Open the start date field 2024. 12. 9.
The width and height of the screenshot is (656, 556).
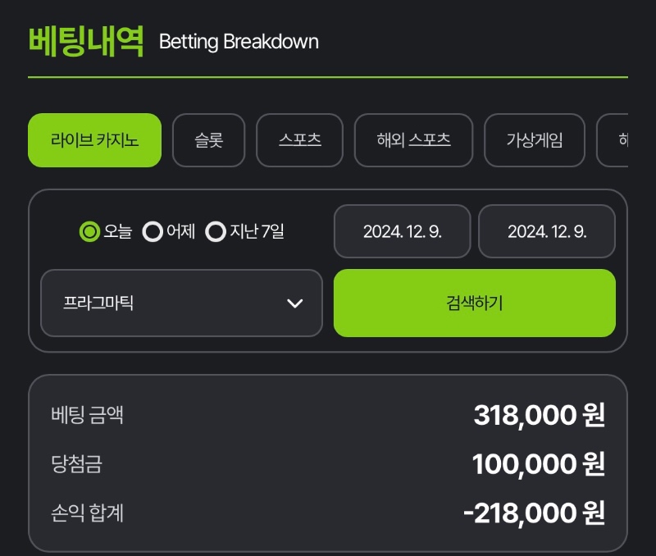pyautogui.click(x=403, y=231)
